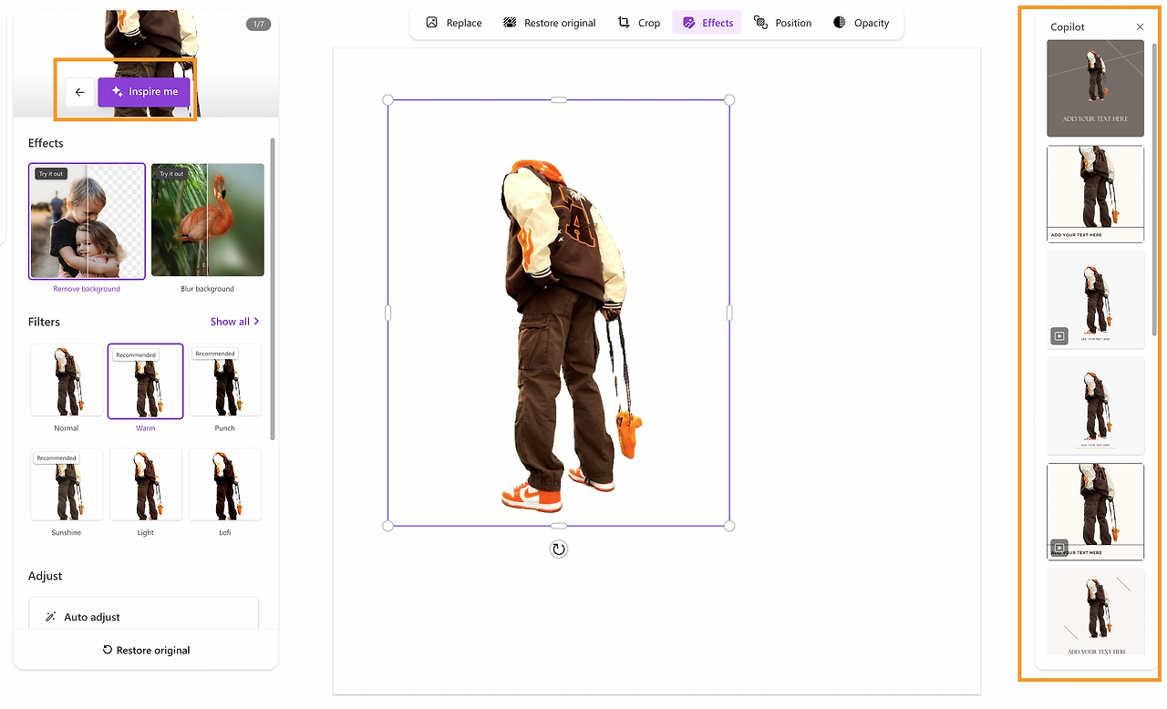1167x709 pixels.
Task: Pick the third Copilot design suggestion
Action: pyautogui.click(x=1095, y=300)
